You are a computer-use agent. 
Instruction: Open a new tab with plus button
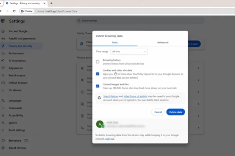(51, 3)
